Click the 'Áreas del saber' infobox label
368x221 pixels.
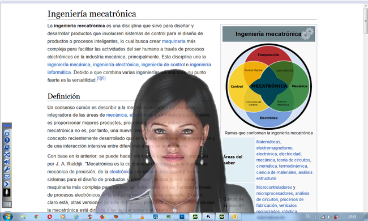(233, 160)
